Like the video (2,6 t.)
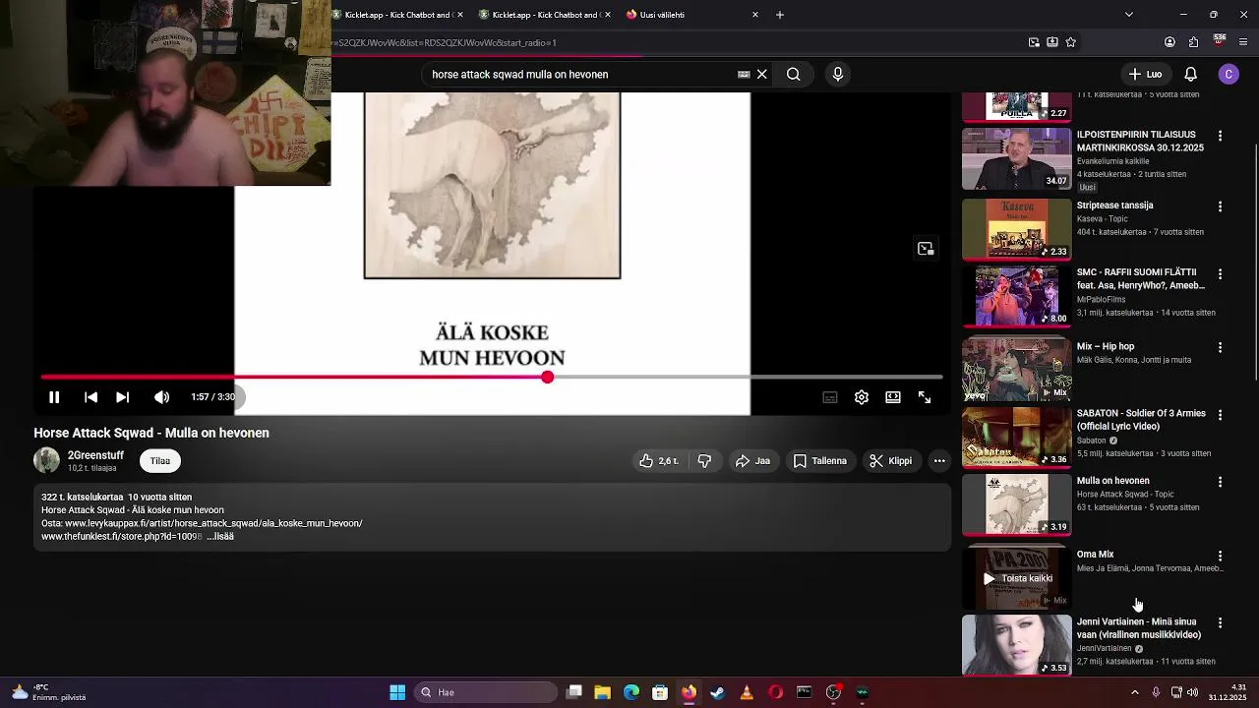1259x708 pixels. click(659, 460)
